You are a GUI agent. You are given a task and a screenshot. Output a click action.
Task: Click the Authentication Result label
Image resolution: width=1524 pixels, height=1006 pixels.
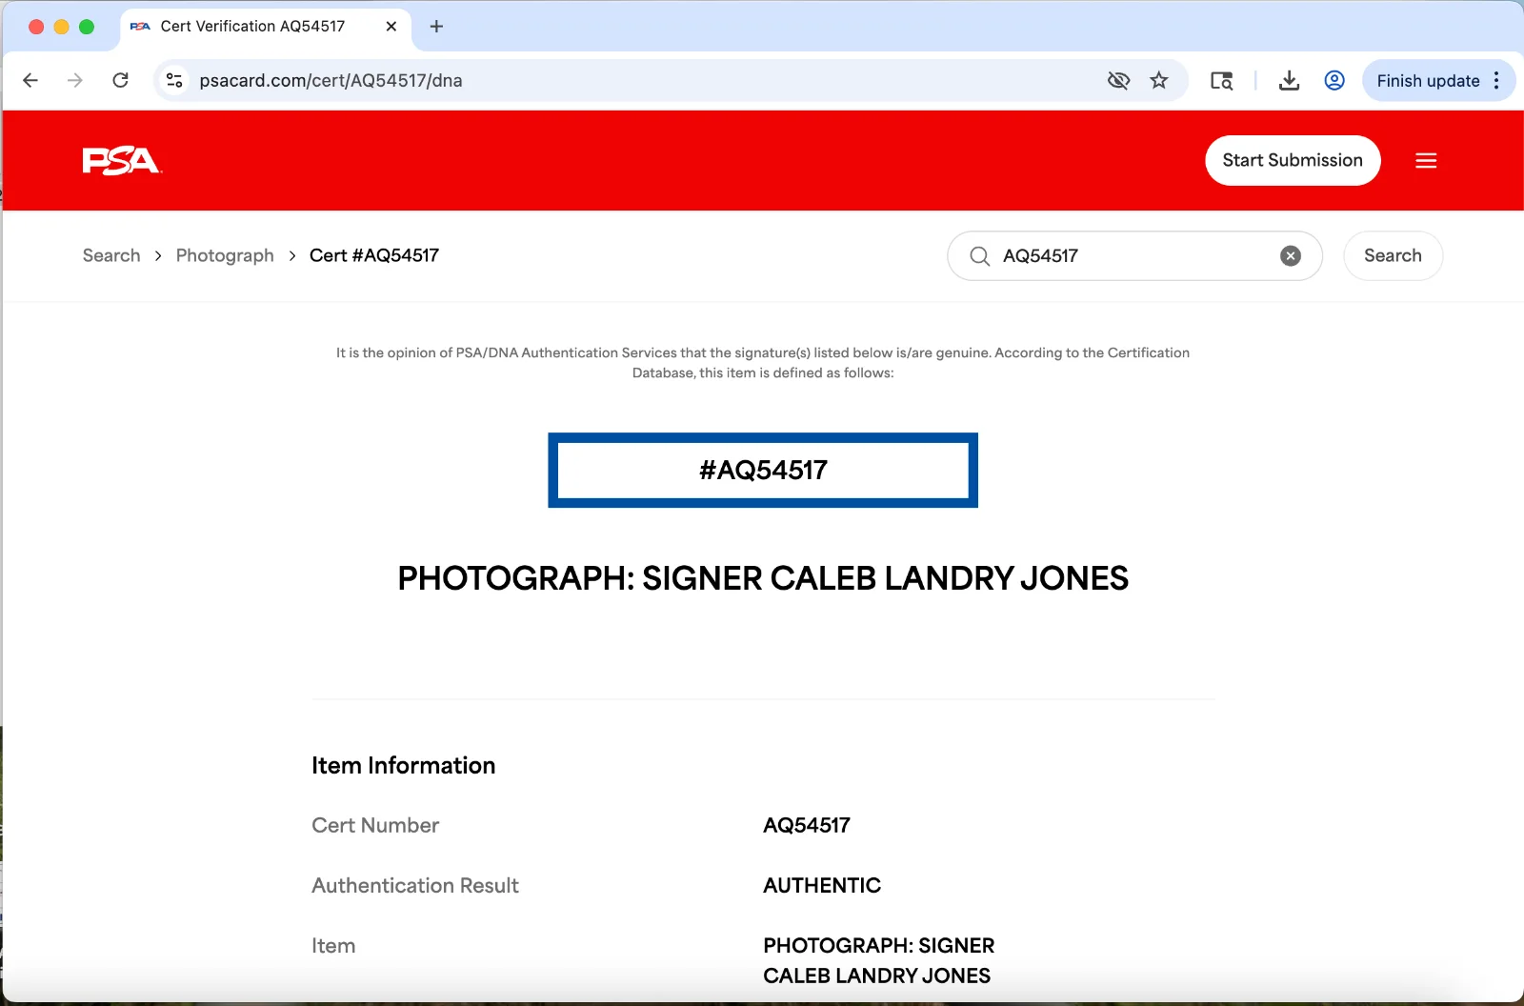(x=415, y=886)
